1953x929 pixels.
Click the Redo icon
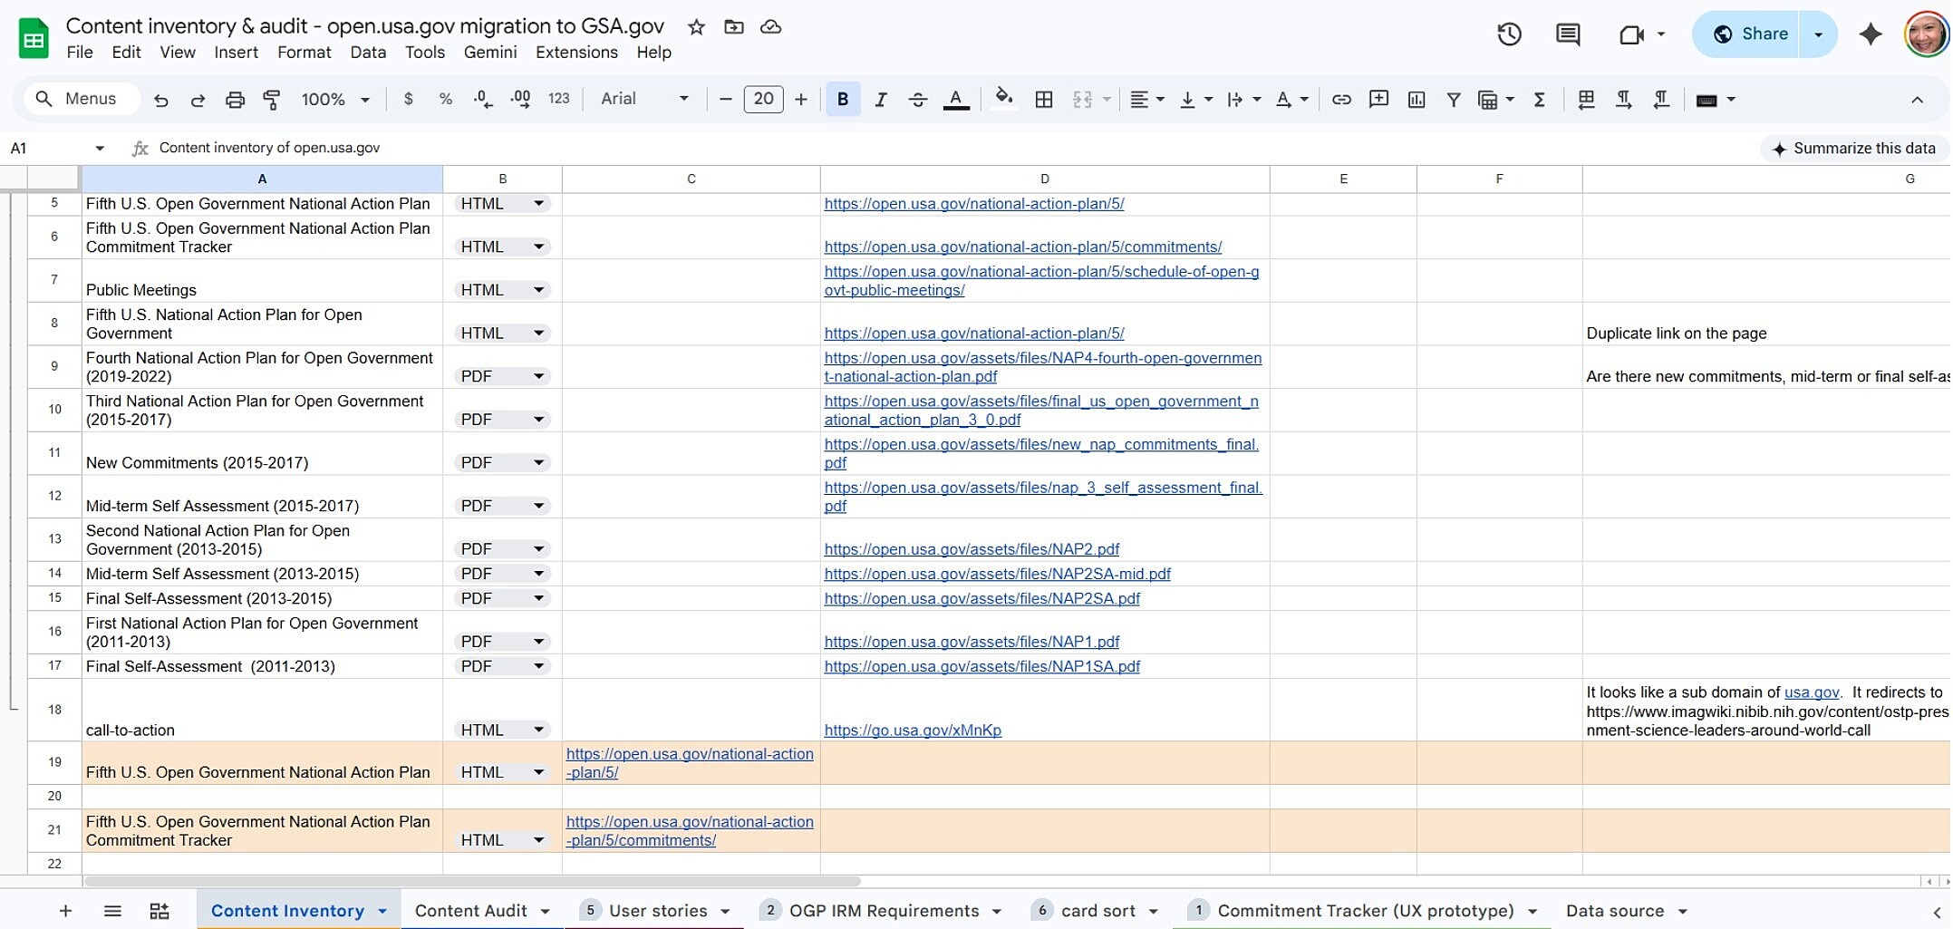click(198, 100)
